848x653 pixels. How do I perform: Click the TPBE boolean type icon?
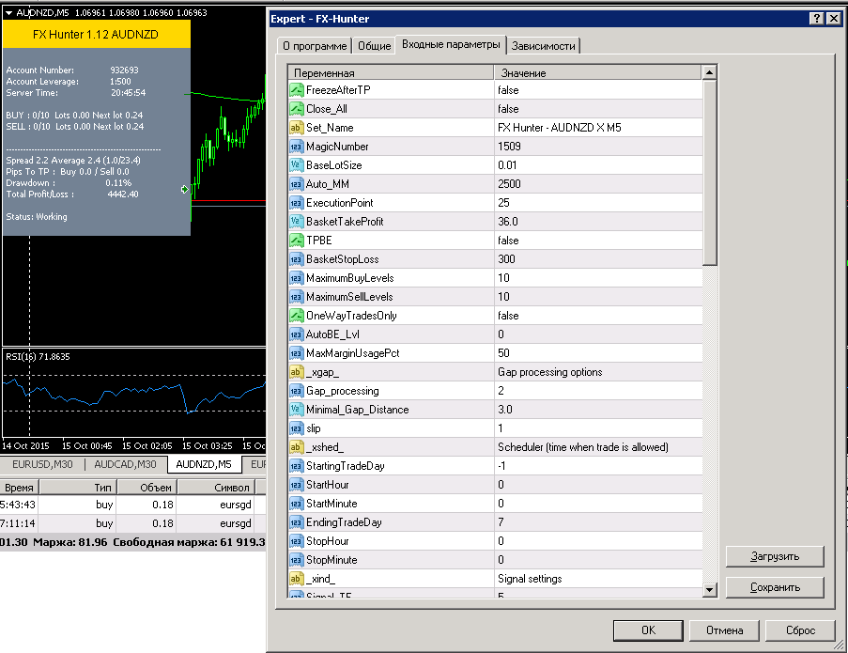coord(297,241)
